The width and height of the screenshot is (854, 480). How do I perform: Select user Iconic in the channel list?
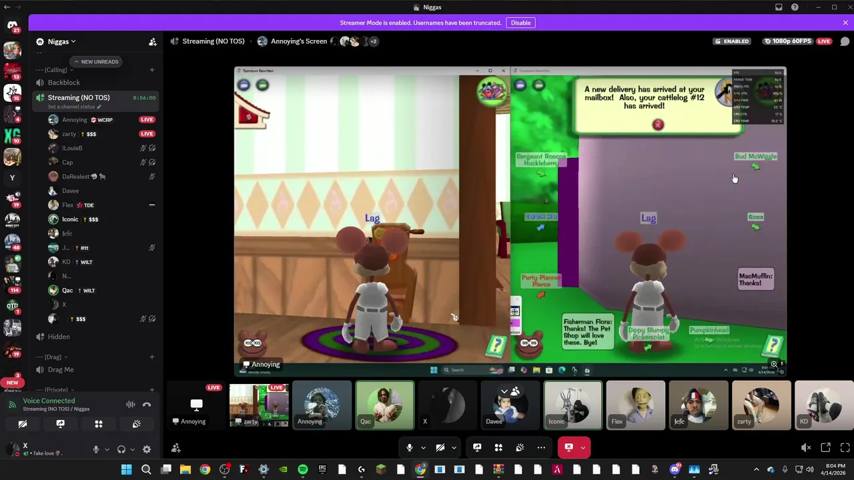[101, 219]
